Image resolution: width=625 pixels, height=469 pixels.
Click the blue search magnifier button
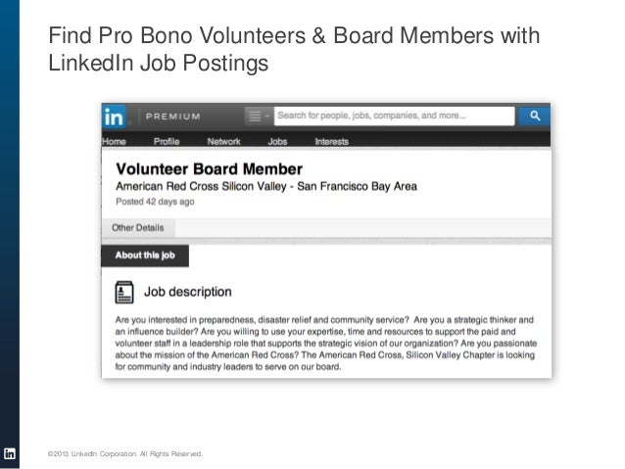click(x=534, y=116)
